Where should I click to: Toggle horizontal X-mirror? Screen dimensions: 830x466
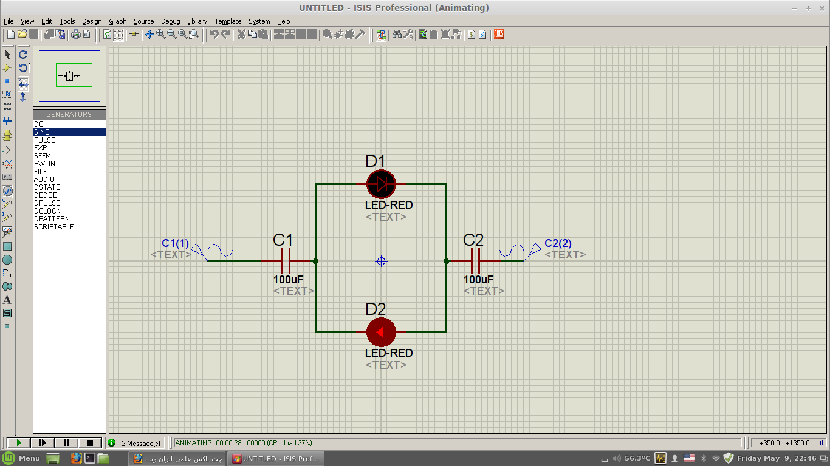pyautogui.click(x=23, y=84)
